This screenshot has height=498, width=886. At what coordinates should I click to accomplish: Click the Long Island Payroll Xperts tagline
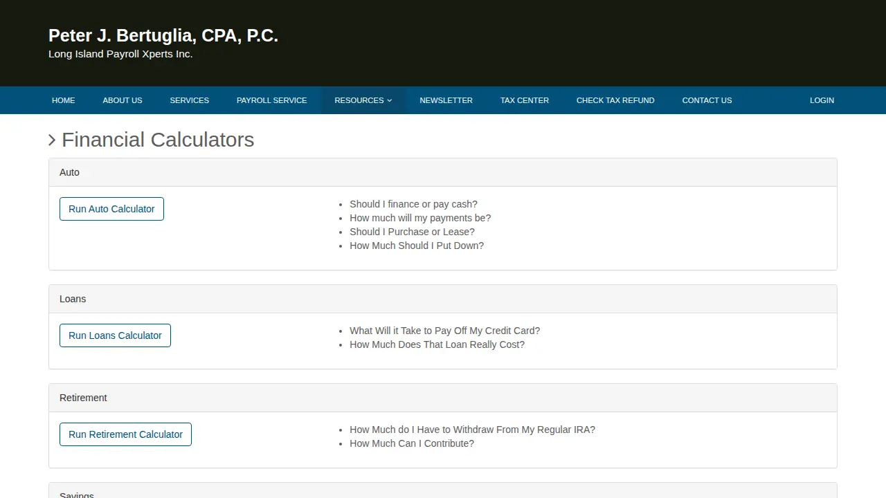120,54
